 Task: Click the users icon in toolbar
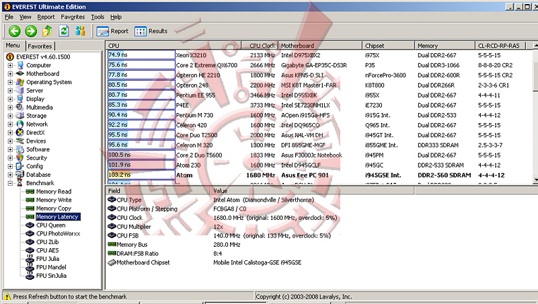click(80, 31)
